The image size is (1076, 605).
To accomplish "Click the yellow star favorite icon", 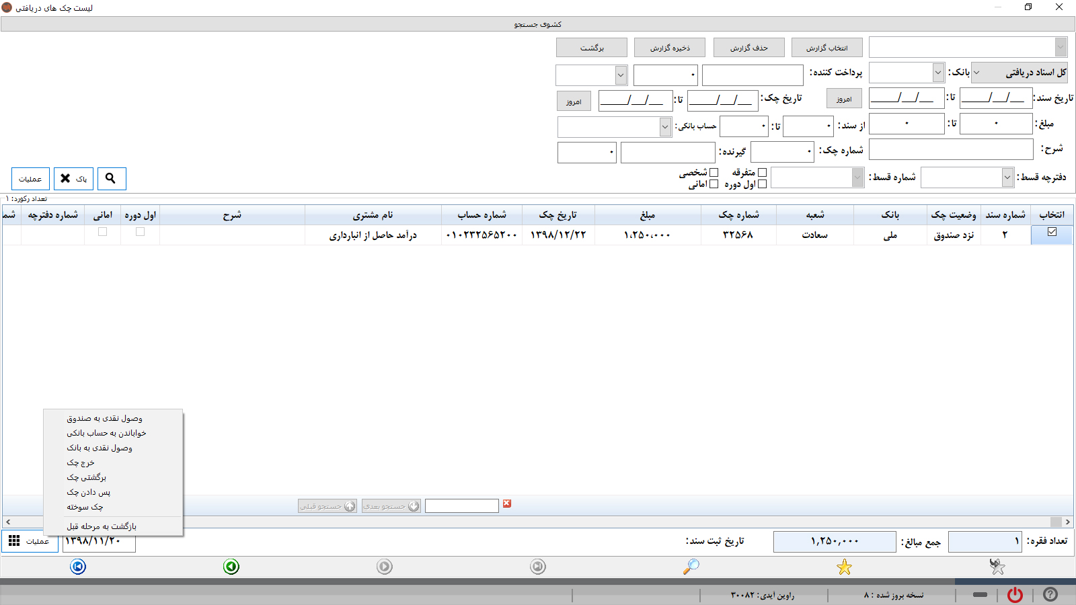I will (844, 567).
